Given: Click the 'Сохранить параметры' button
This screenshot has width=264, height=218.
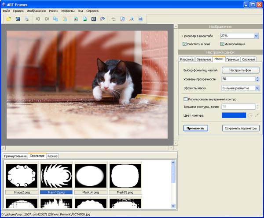Looking at the screenshot, I should [240, 128].
